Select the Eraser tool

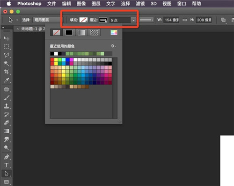pos(7,122)
